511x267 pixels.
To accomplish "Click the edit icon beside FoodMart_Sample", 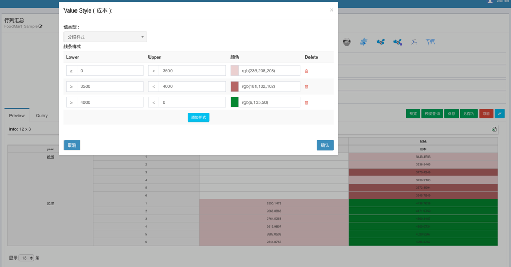I will [41, 26].
